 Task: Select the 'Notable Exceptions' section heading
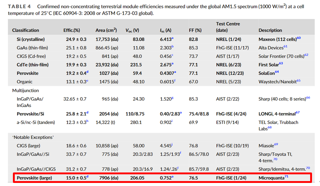(x=33, y=137)
